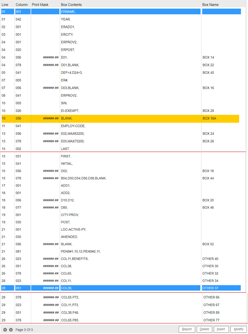248x334 pixels.
Task: Select the row containing EMPLOY-CODE
Action: (x=121, y=126)
